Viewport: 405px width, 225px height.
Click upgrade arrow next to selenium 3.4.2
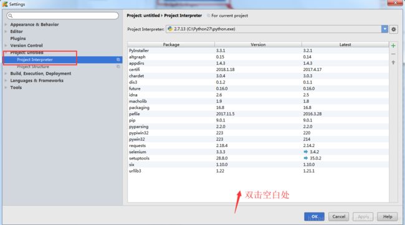click(x=305, y=151)
